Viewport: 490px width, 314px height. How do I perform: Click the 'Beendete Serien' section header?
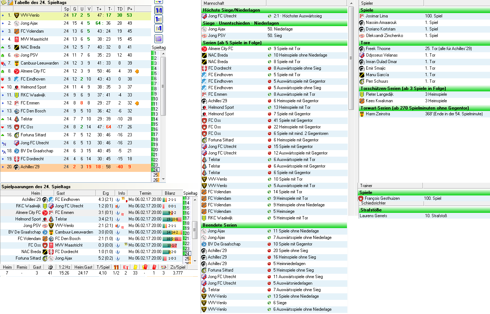pyautogui.click(x=274, y=225)
